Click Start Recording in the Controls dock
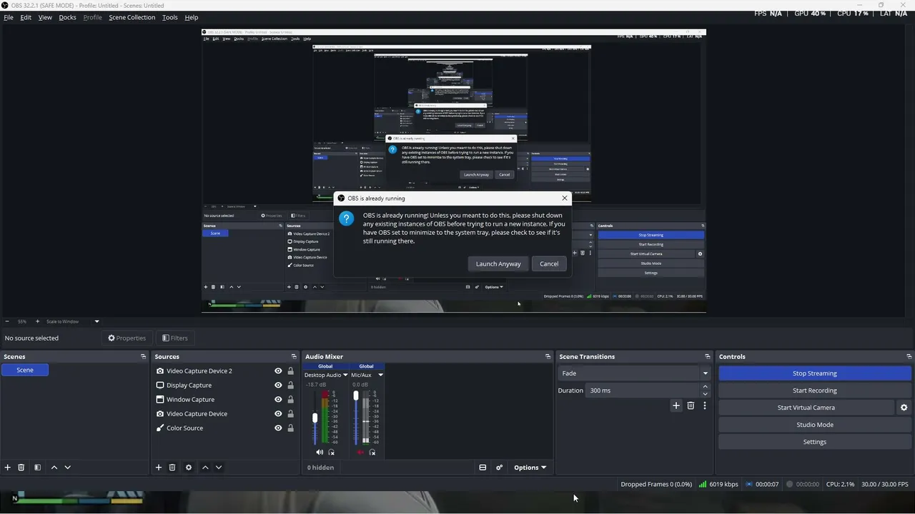 (x=815, y=390)
